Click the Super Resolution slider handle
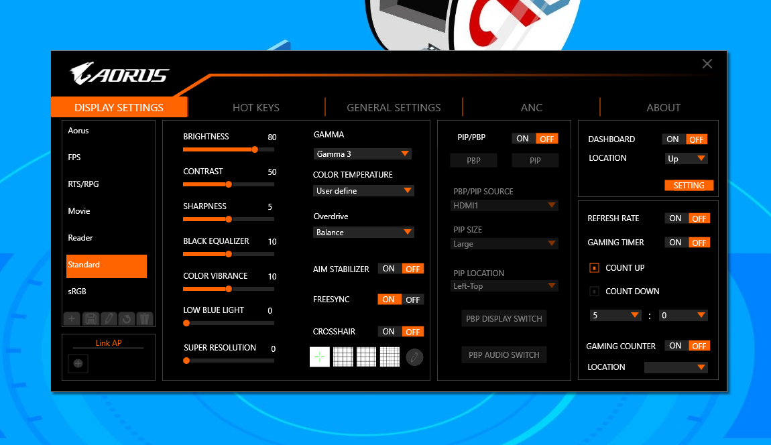This screenshot has width=771, height=445. point(186,361)
